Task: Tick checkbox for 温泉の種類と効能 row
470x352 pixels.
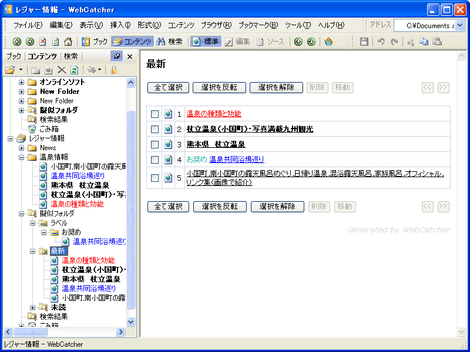Action: (155, 114)
